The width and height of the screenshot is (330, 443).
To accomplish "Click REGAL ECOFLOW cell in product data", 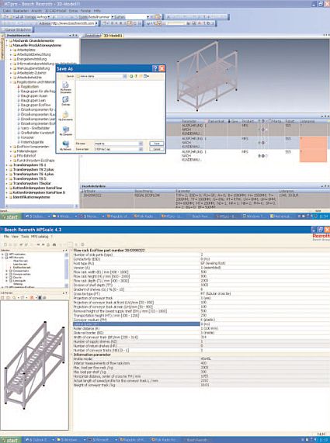I will 147,196.
